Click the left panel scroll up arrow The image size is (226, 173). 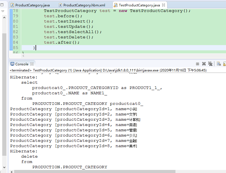[x=4, y=18]
